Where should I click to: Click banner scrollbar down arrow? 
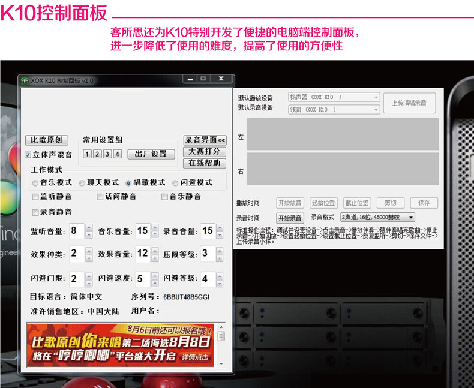pyautogui.click(x=221, y=363)
